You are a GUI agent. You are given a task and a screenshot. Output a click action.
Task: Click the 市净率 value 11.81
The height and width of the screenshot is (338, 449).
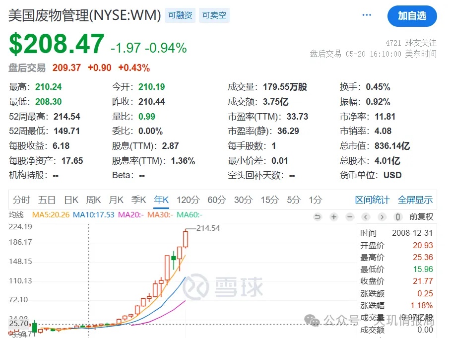385,117
